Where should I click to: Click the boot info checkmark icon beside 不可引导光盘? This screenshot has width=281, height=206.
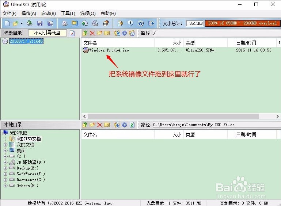(72, 33)
